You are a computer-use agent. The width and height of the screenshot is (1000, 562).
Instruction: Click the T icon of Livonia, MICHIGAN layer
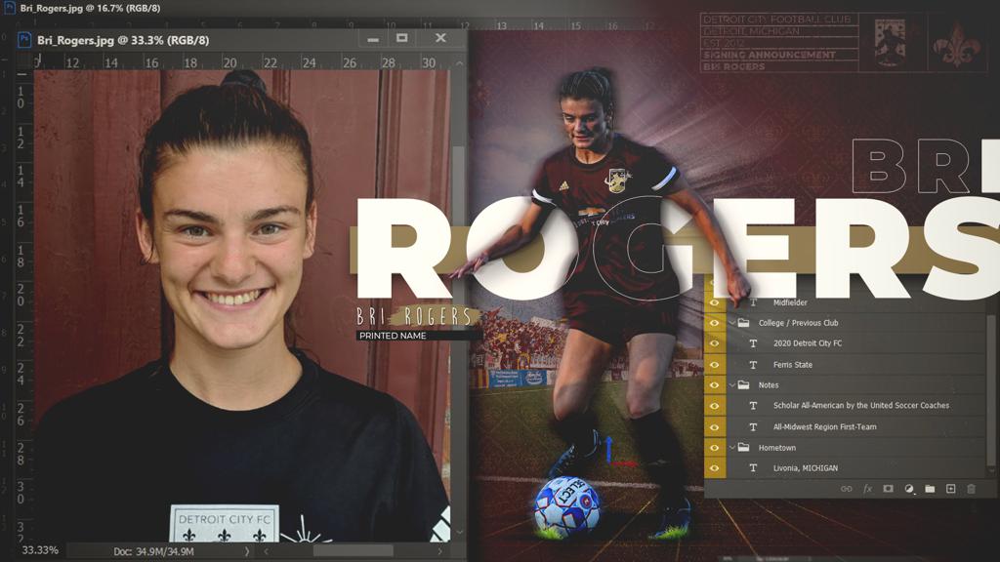pos(753,468)
